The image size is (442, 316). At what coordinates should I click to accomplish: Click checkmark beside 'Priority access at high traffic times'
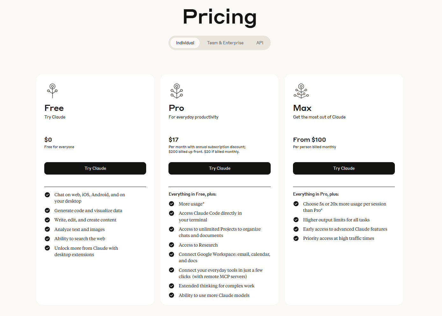point(296,238)
